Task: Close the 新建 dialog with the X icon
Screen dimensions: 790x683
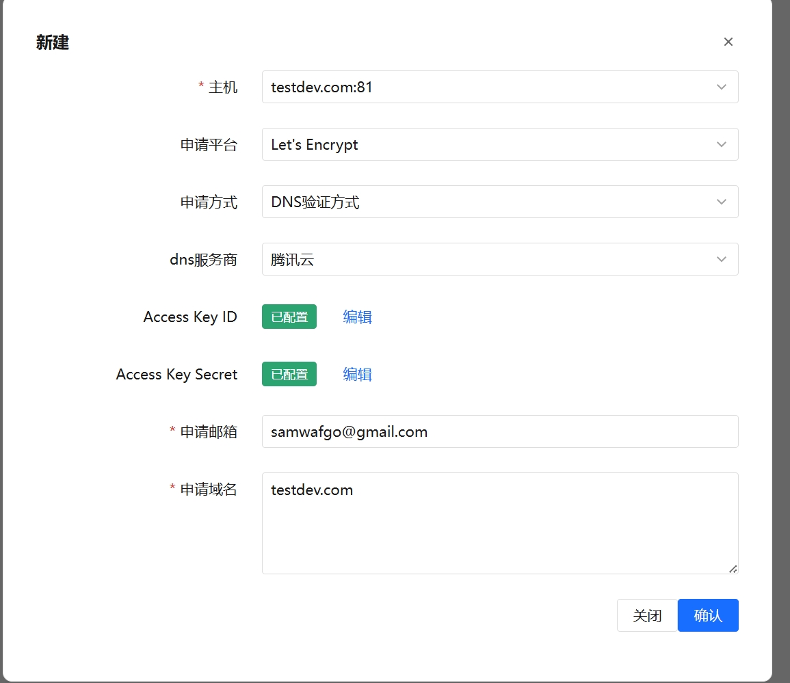Action: coord(728,42)
